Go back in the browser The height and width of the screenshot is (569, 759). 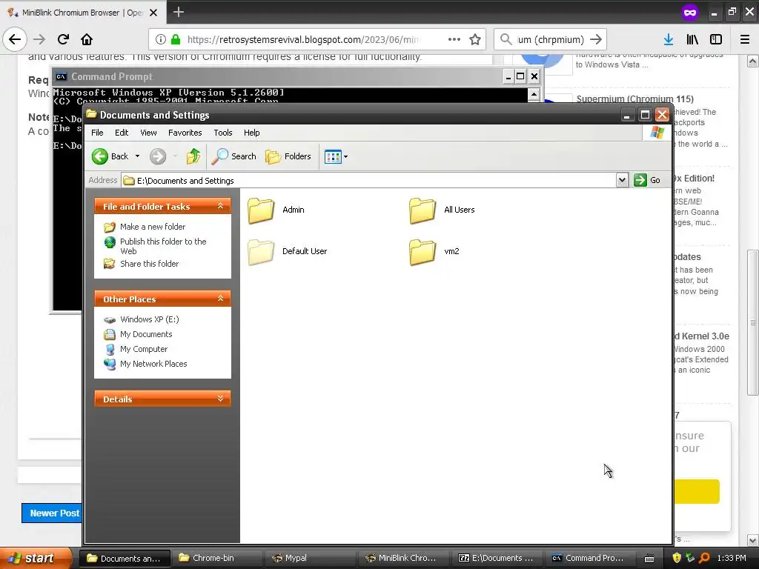click(x=15, y=39)
